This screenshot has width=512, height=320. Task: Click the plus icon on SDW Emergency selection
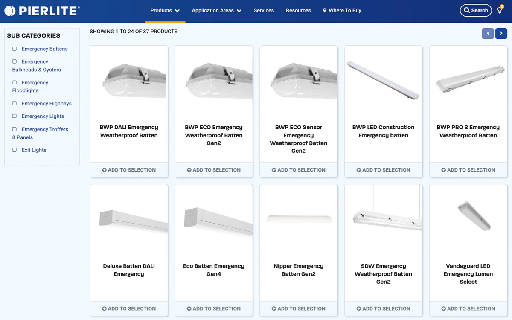tap(358, 308)
